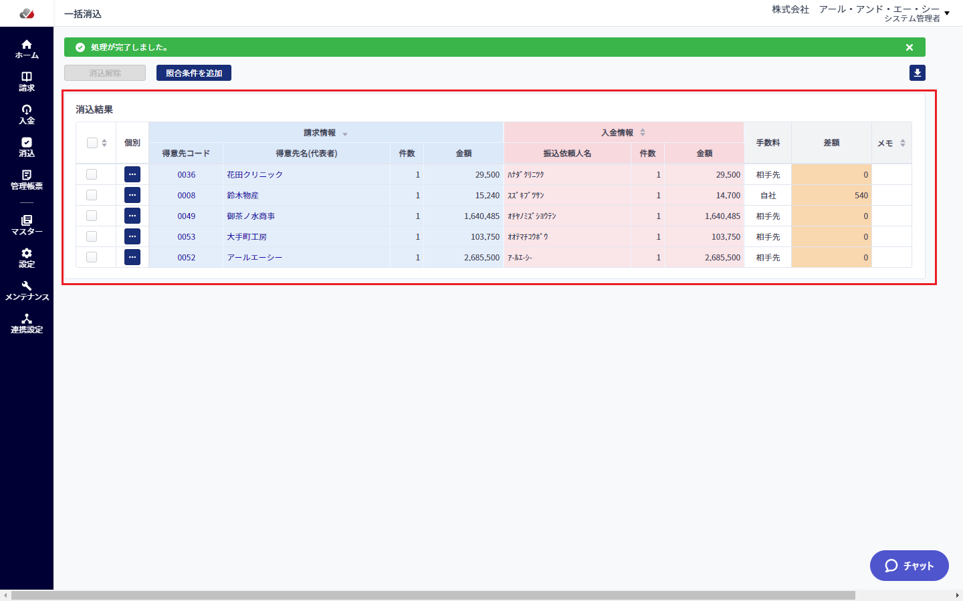Click customer code 0053
This screenshot has width=963, height=601.
pos(187,236)
